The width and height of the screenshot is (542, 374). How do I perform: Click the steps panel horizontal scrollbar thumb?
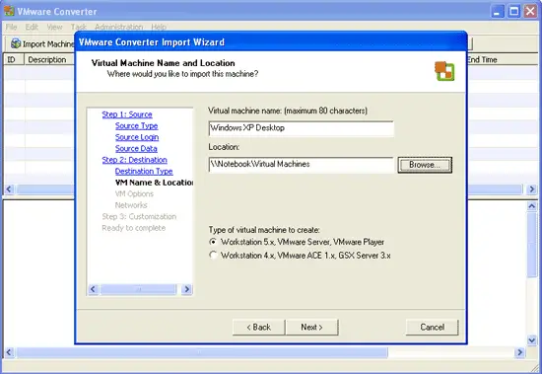tap(138, 289)
